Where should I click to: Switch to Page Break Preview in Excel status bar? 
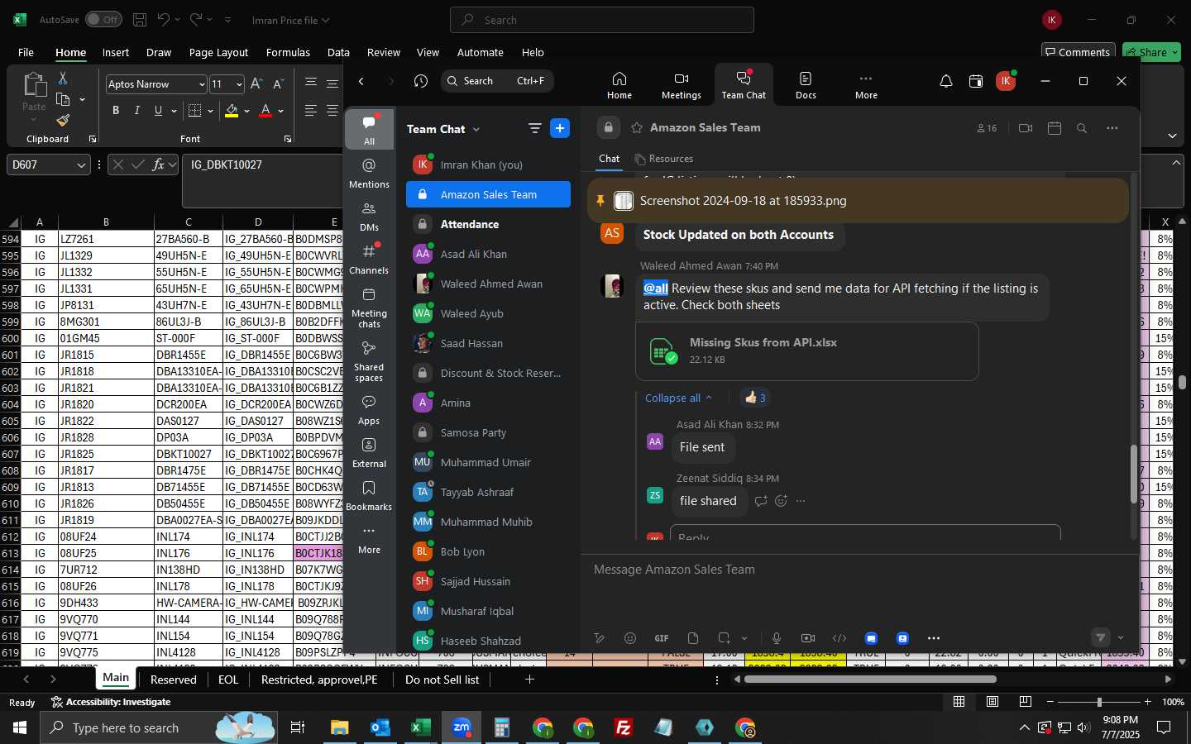[x=1026, y=701]
